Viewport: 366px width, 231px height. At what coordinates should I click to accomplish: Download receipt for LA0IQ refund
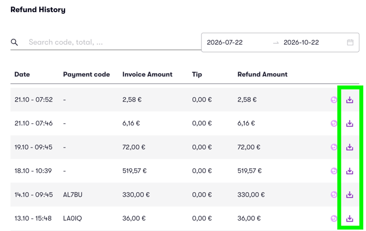[x=350, y=218]
